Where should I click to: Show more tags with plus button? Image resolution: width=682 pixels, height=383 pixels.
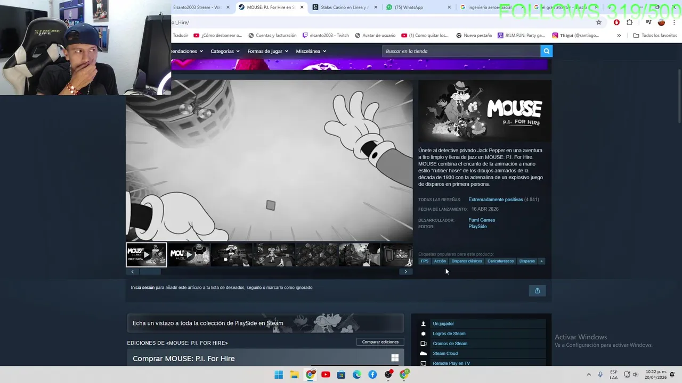(x=541, y=261)
